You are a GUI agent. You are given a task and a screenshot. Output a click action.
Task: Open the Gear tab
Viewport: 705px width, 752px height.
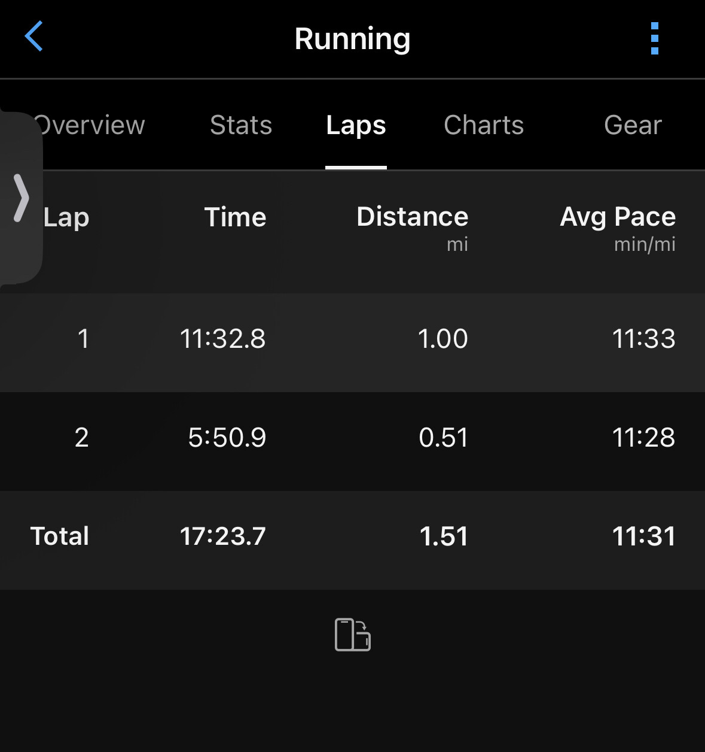pos(633,125)
